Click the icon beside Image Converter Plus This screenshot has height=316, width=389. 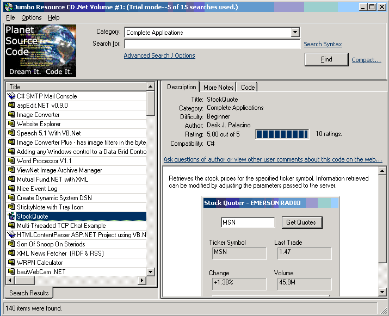tap(11, 142)
